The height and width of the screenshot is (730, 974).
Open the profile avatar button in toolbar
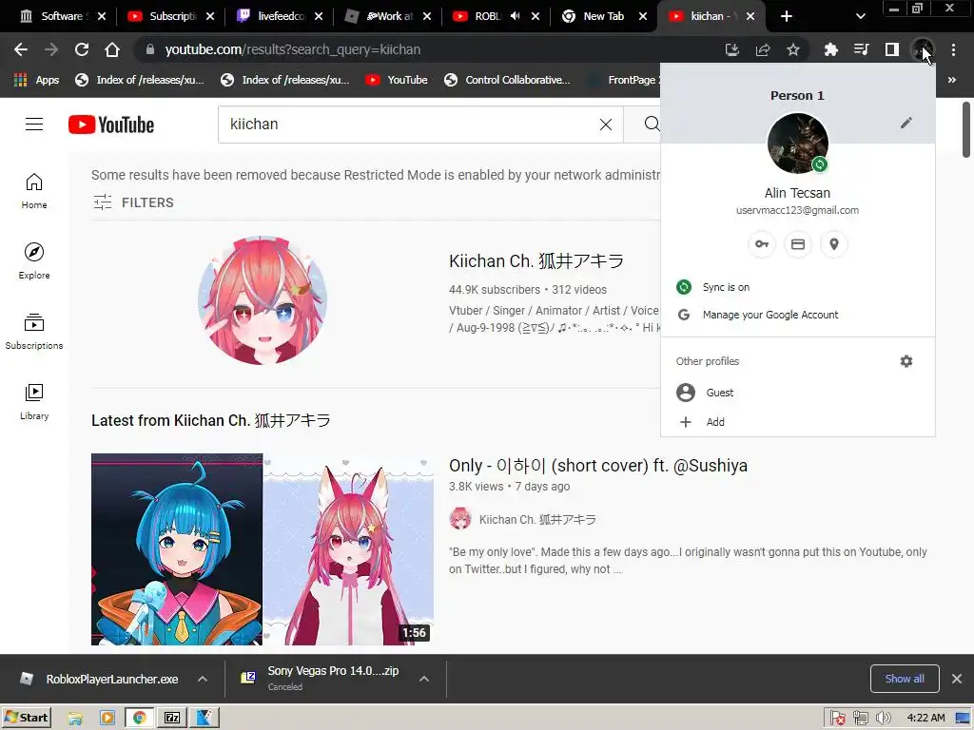click(x=923, y=49)
